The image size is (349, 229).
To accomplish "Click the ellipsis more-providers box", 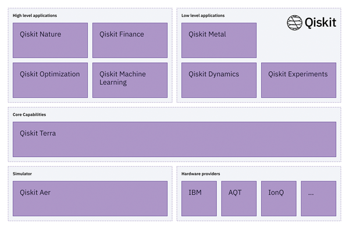I will coord(319,198).
